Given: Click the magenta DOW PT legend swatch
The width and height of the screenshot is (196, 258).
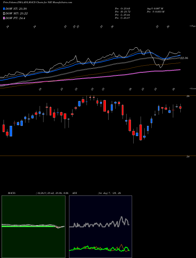Looking at the screenshot, I should click(x=4, y=18).
